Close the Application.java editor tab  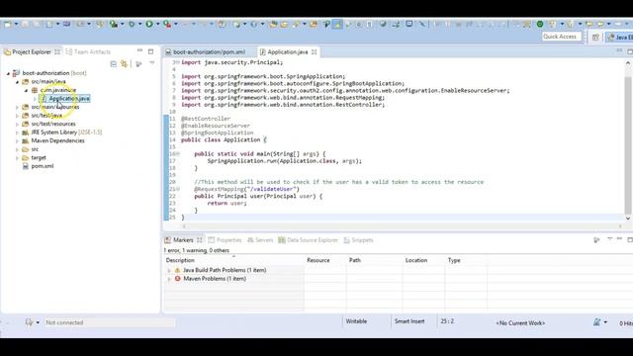point(315,52)
